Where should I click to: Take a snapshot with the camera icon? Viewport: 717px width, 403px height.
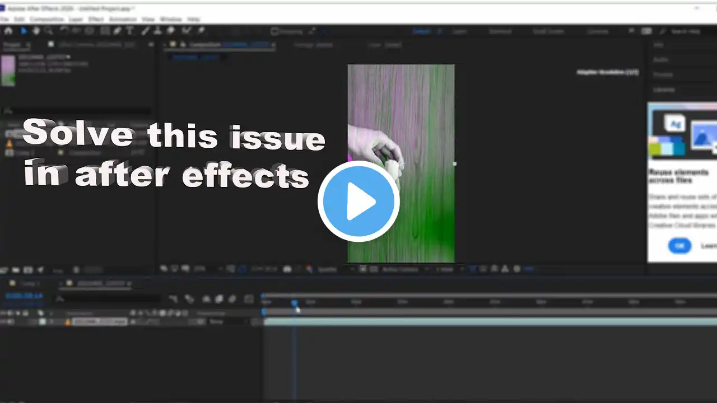tap(287, 269)
